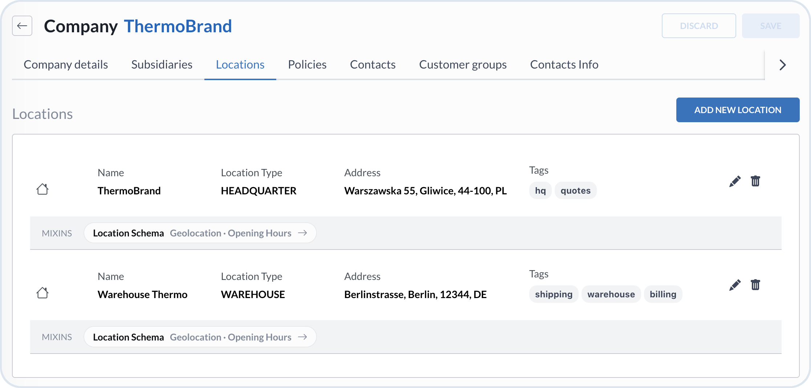This screenshot has width=811, height=388.
Task: Open ThermoBrand Location Schema mixin arrow
Action: pos(302,233)
